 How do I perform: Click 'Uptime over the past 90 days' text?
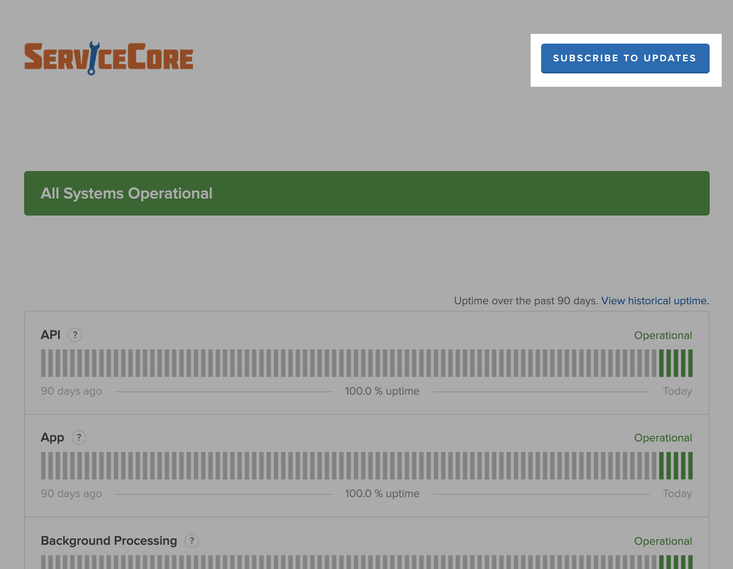click(526, 301)
